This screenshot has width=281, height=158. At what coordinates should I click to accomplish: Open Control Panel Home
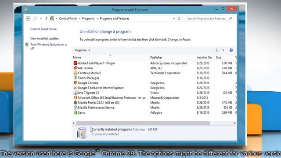pyautogui.click(x=43, y=29)
